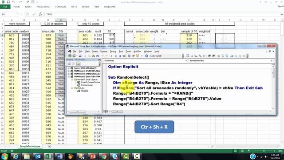
Task: Click the Toggle Breakpoint hand icon
Action: [218, 56]
